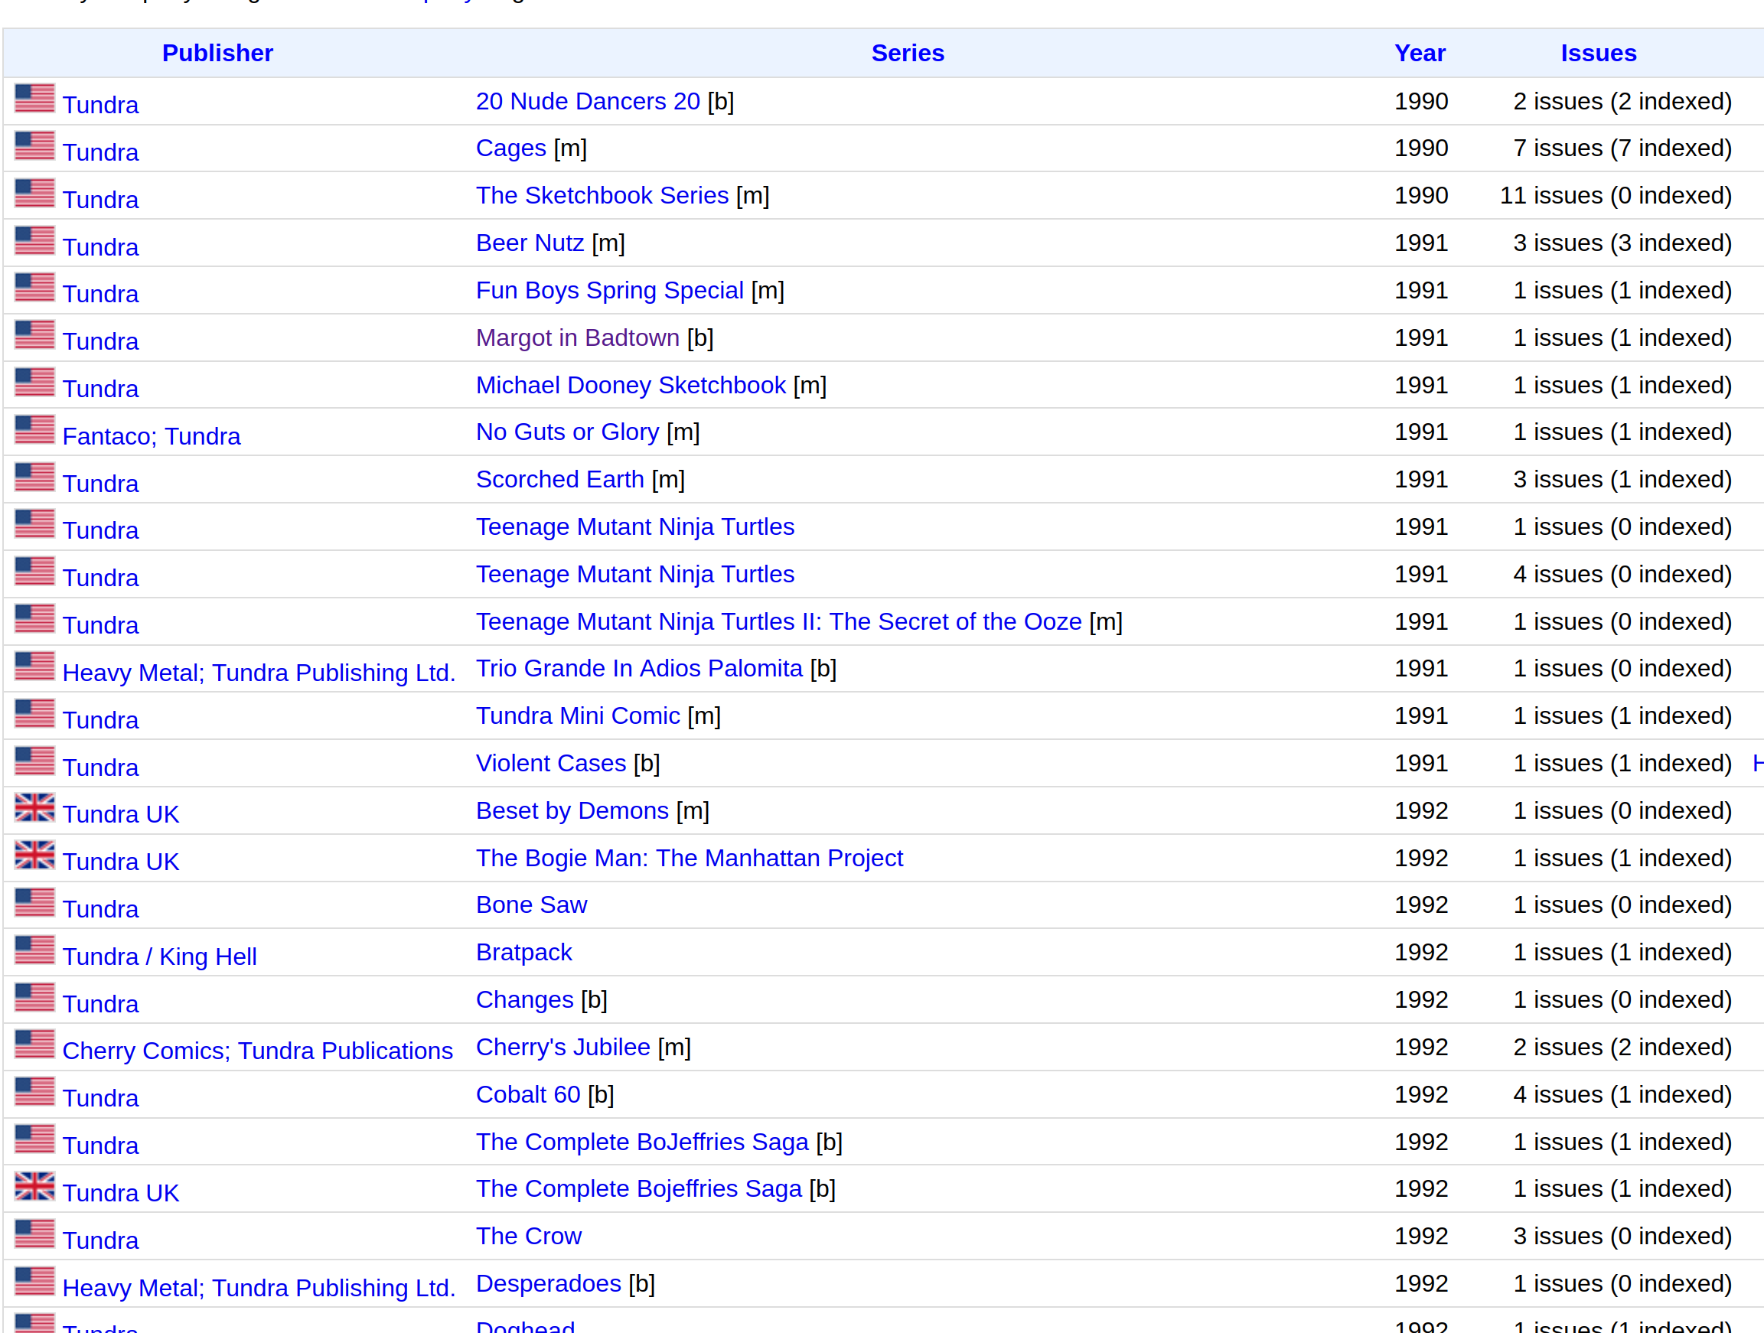Viewport: 1764px width, 1333px height.
Task: Click the US flag in the Beer Nutz row
Action: pos(34,240)
